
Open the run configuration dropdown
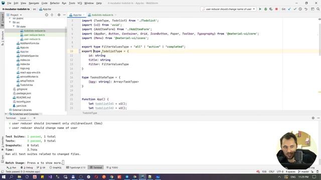(229, 9)
